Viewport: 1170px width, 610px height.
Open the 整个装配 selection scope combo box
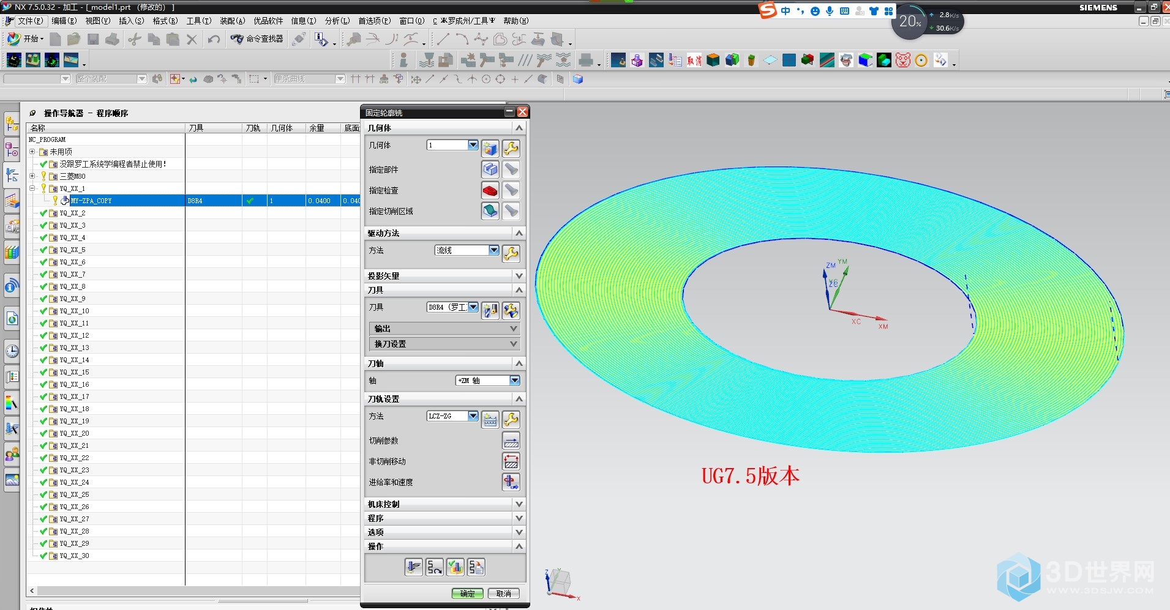coord(111,79)
